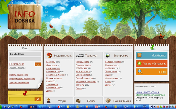Open the Ищем нового хозяина ad link
The height and width of the screenshot is (109, 176).
coord(148,92)
